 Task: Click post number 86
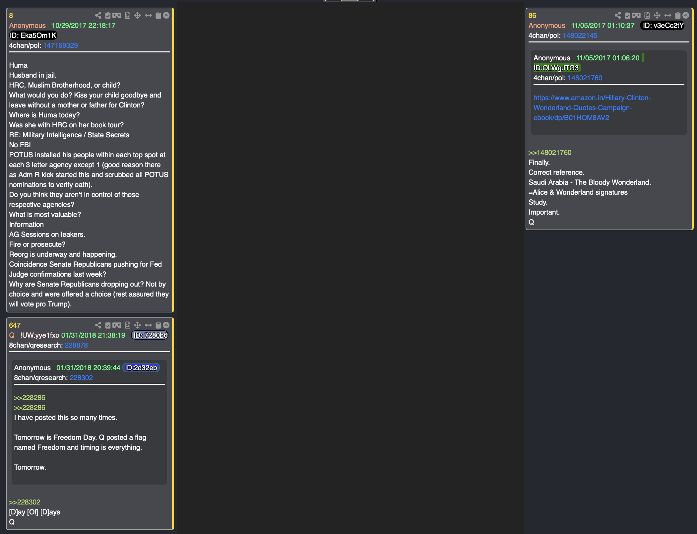point(532,16)
